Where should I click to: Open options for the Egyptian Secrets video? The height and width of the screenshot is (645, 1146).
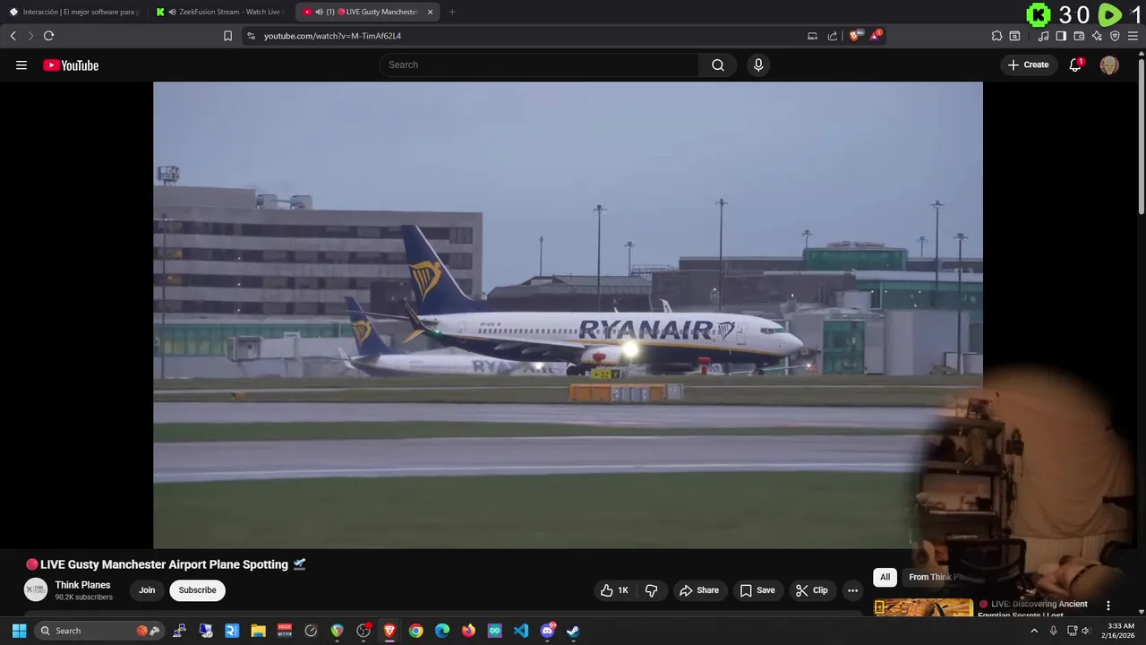coord(1108,606)
